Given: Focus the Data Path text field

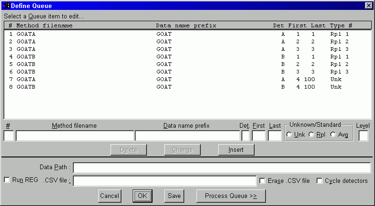Looking at the screenshot, I should tap(222, 168).
